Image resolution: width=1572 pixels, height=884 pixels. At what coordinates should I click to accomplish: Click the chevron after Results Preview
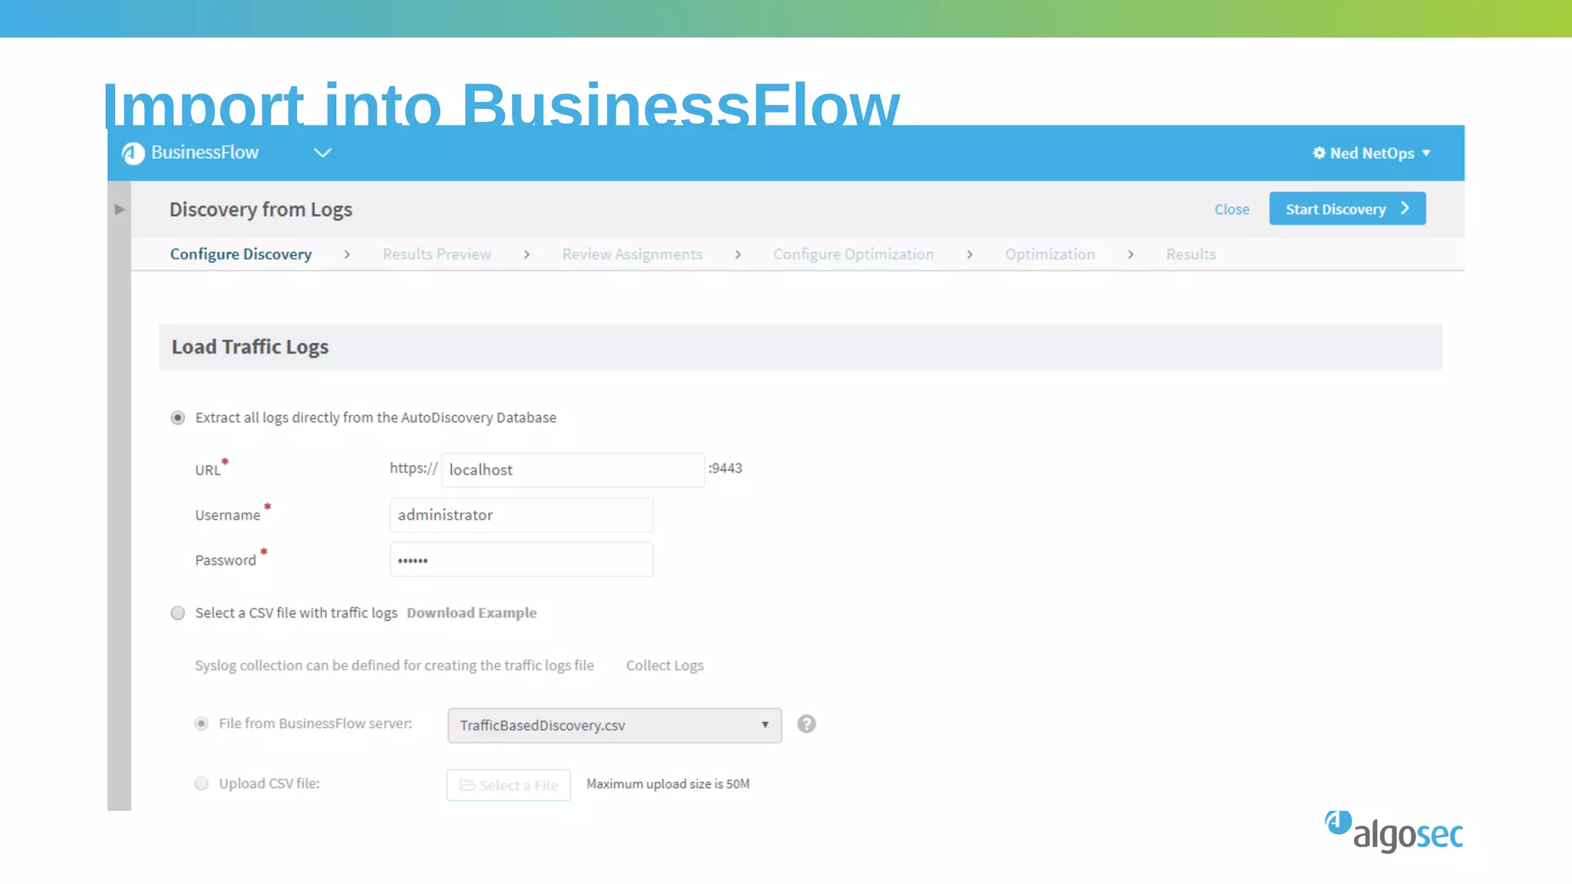click(x=527, y=254)
